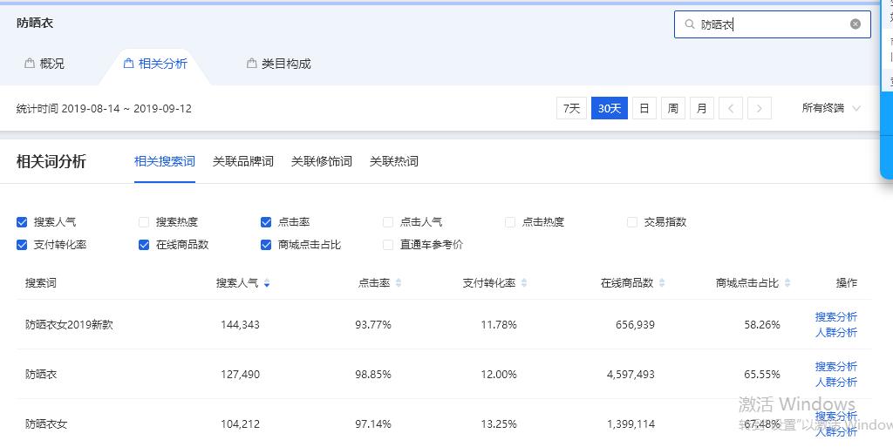Choose the 周 period button
The width and height of the screenshot is (893, 447).
click(x=672, y=108)
